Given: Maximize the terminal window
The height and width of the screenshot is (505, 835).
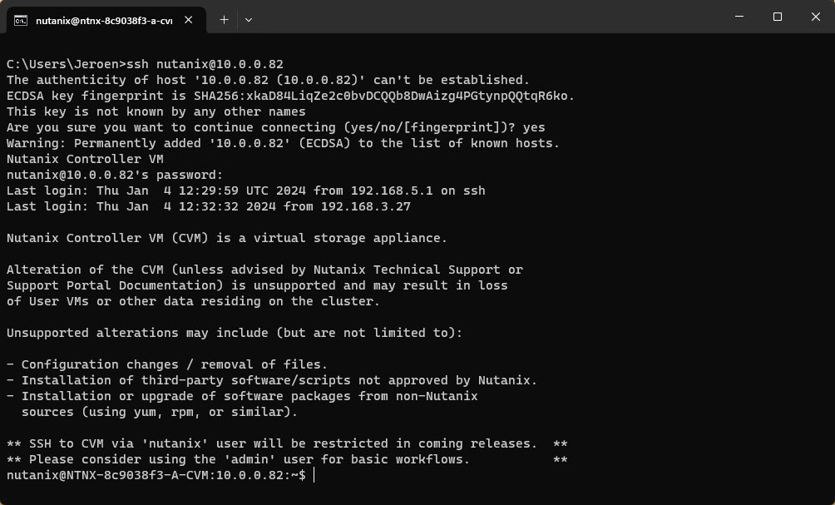Looking at the screenshot, I should [778, 17].
